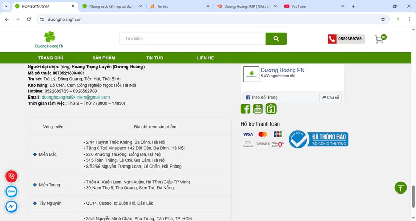This screenshot has width=416, height=221.
Task: Open the floating Messenger chat icon
Action: [11, 206]
